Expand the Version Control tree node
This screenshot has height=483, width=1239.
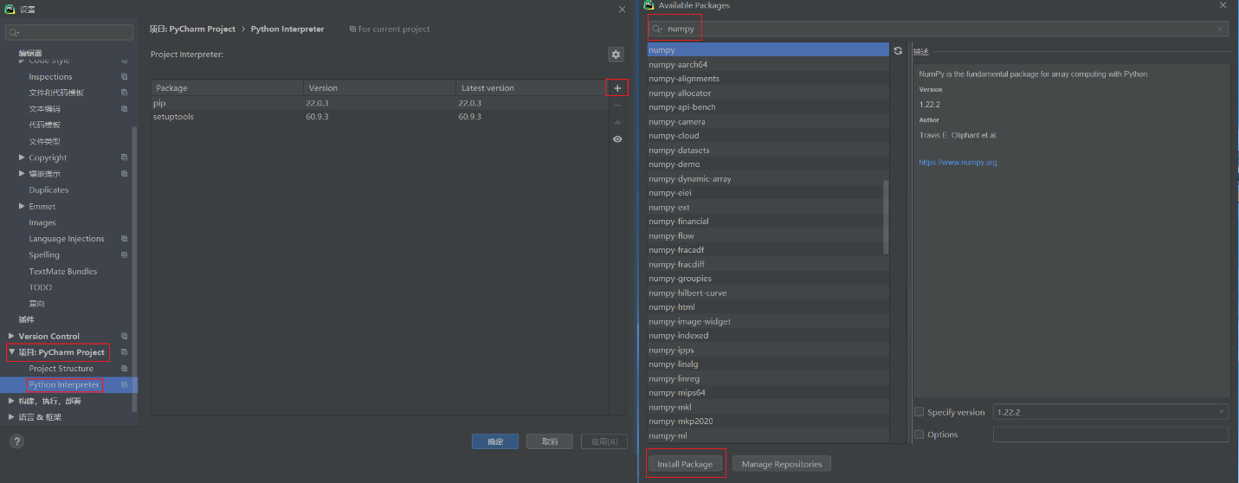[11, 336]
